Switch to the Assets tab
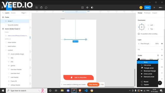Image resolution: width=165 pixels, height=93 pixels. click(x=13, y=13)
